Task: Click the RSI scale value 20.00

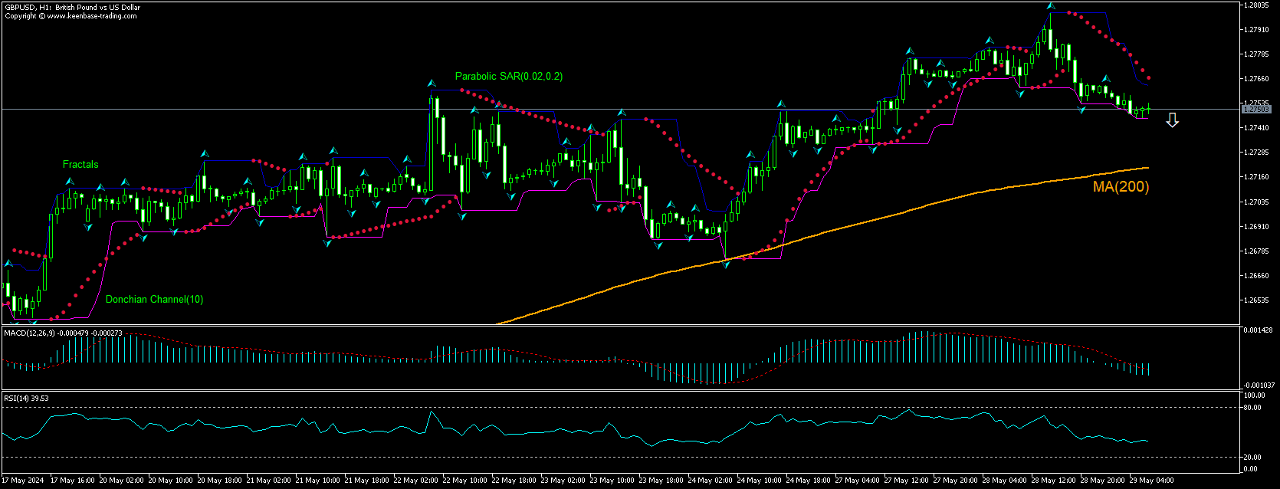Action: click(x=1252, y=457)
